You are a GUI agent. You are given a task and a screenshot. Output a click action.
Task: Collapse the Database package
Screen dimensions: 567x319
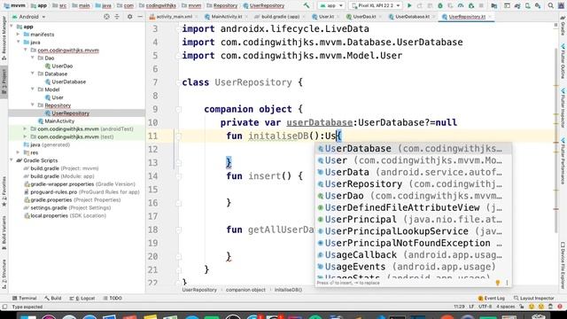(x=33, y=74)
